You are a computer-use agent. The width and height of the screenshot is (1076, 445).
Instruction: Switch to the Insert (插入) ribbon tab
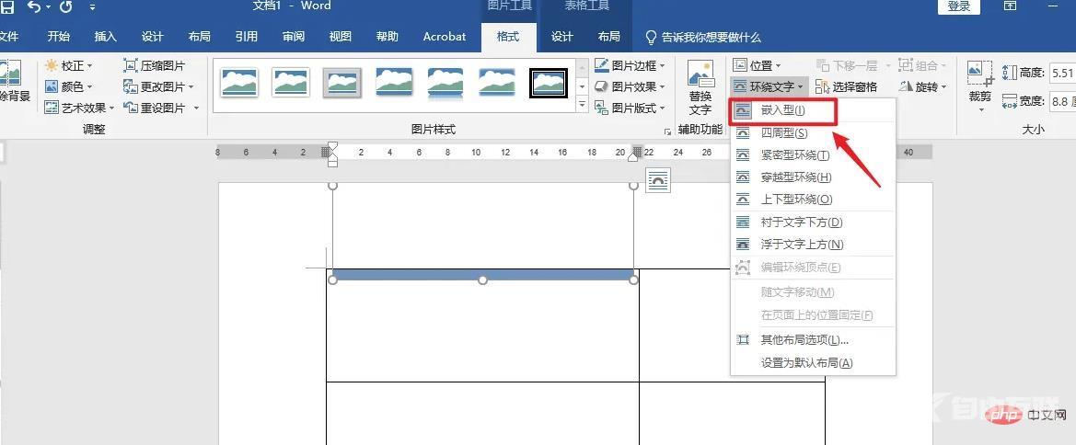click(x=106, y=37)
